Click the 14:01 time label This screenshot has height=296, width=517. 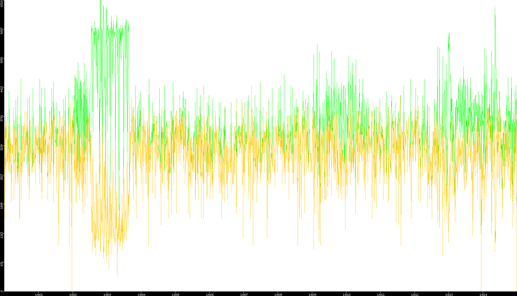[39, 294]
